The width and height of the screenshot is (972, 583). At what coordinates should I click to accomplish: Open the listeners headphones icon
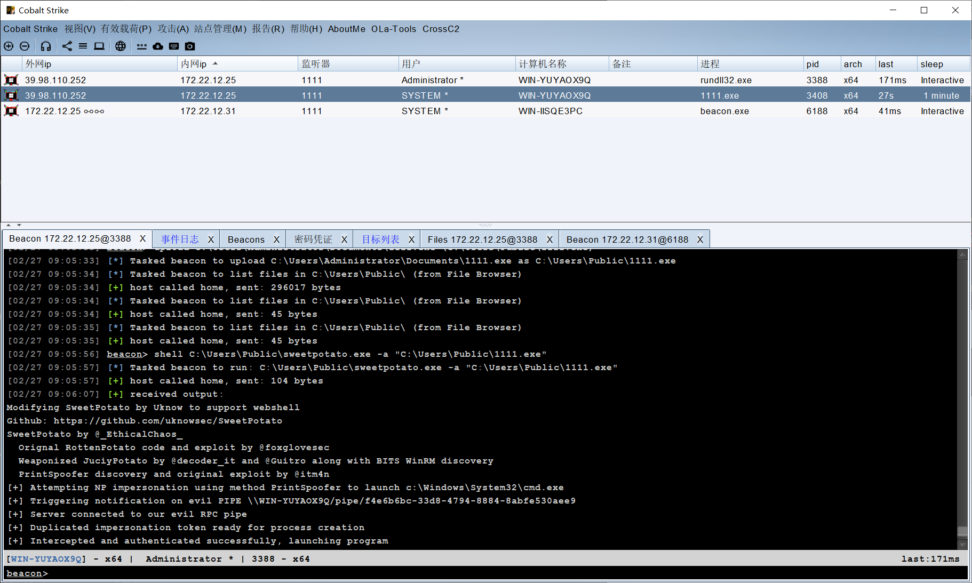[x=45, y=46]
